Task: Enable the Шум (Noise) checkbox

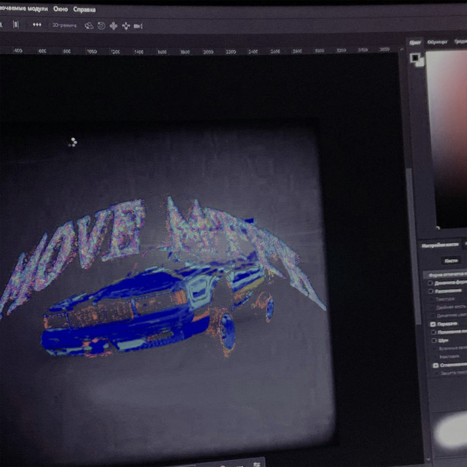Action: pyautogui.click(x=432, y=340)
